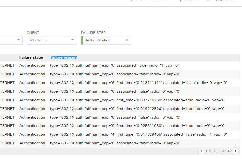Viewport: 242px width, 159px height.
Task: Select current page number 1
Action: [x=206, y=151]
